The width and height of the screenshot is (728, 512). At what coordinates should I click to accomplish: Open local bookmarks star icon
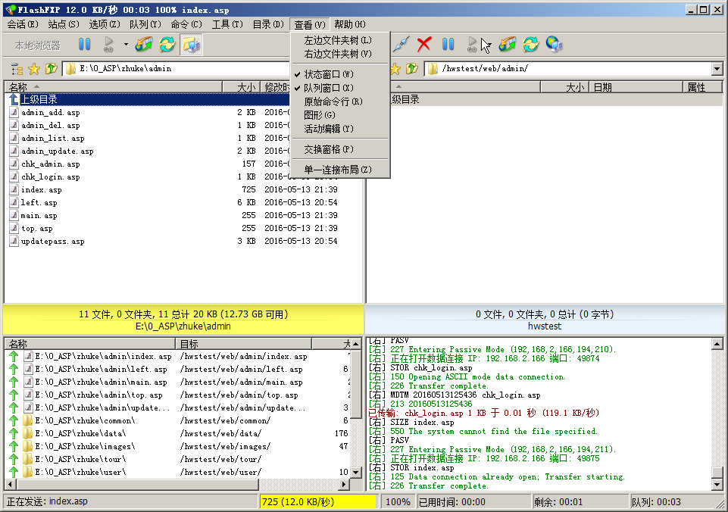point(34,69)
